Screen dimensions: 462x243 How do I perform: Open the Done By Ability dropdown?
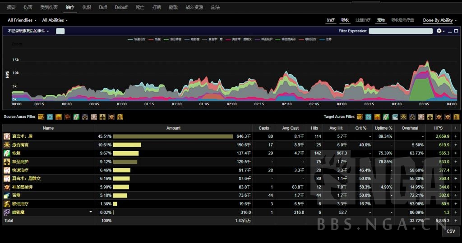click(439, 20)
